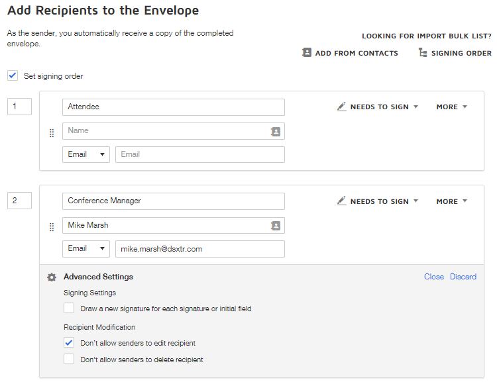Open address book icon in Attendee name field
The height and width of the screenshot is (386, 497).
276,132
